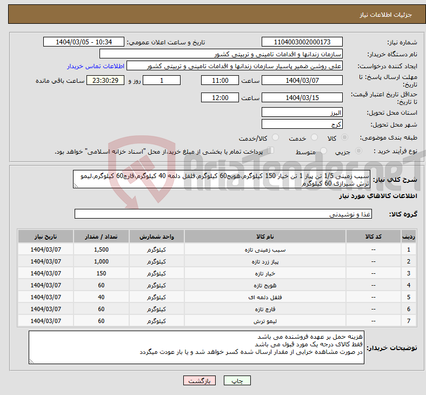Click the خیار تازه cell
Image resolution: width=426 pixels, height=395 pixels.
[265, 273]
